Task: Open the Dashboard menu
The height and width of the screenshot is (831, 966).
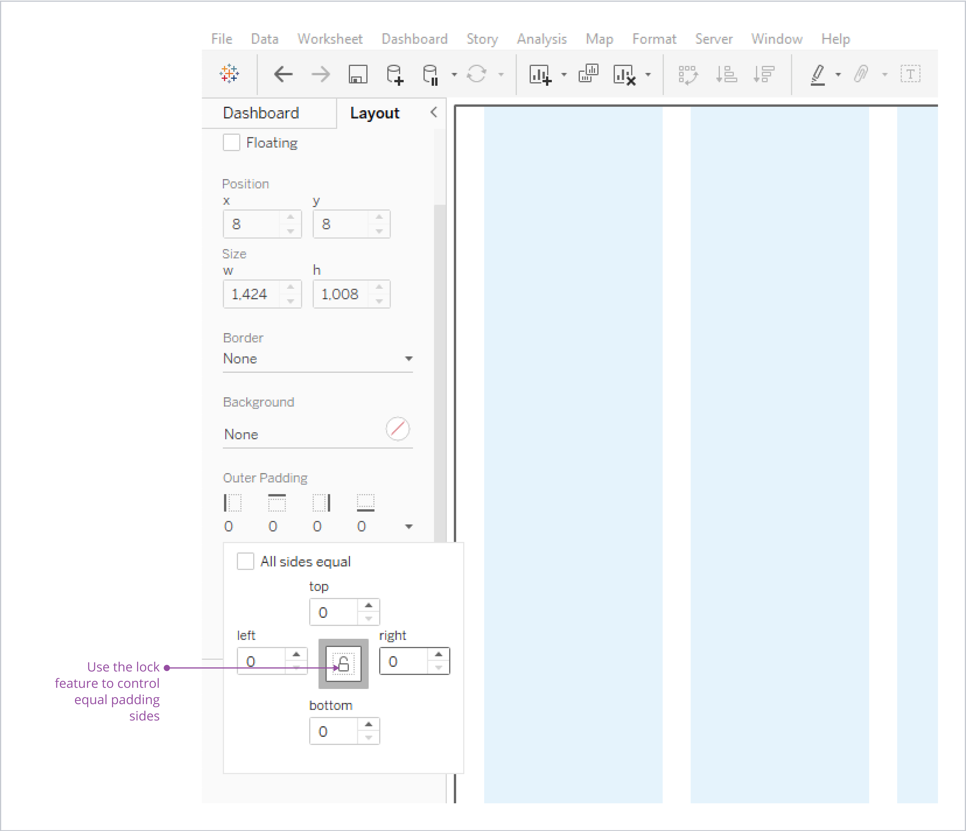Action: click(x=414, y=39)
